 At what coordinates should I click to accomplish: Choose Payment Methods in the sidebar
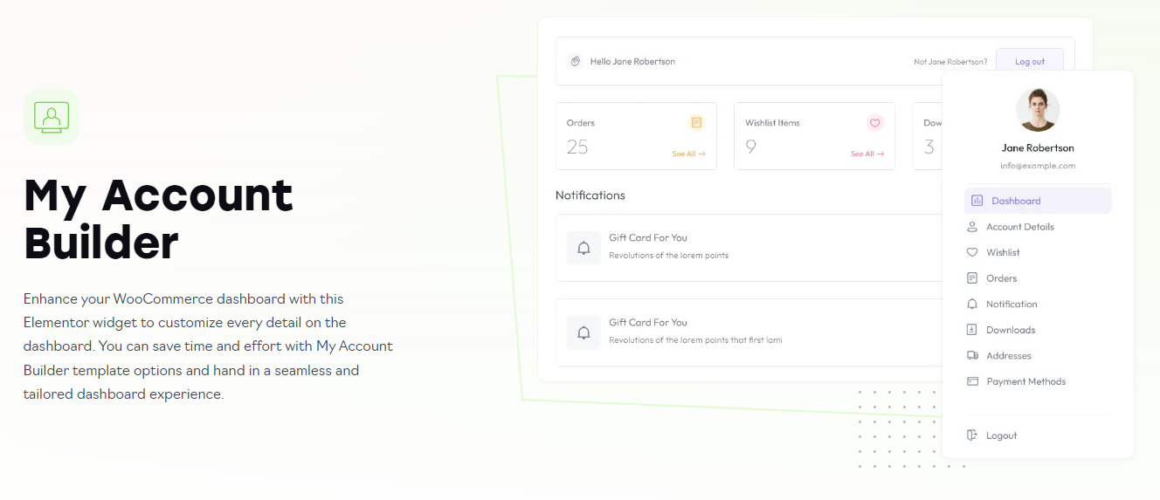click(1025, 381)
